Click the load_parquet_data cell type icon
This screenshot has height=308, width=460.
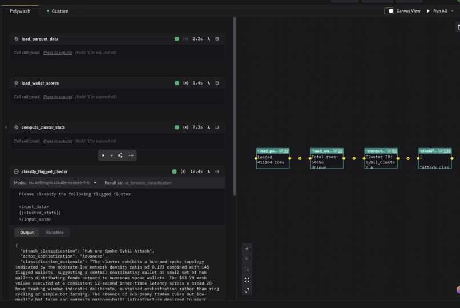click(16, 39)
